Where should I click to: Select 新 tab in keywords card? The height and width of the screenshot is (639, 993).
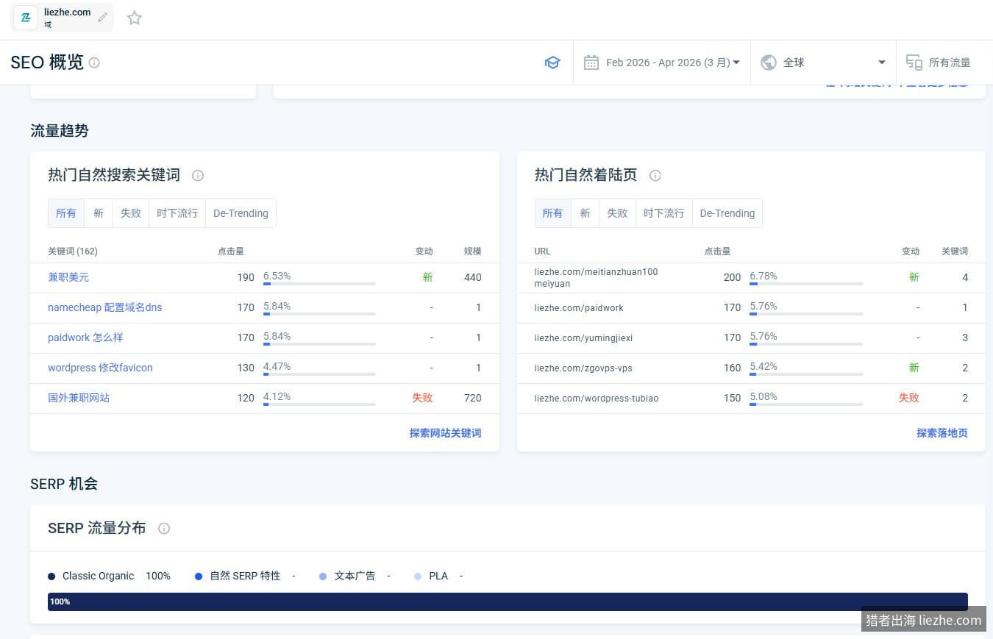[99, 213]
